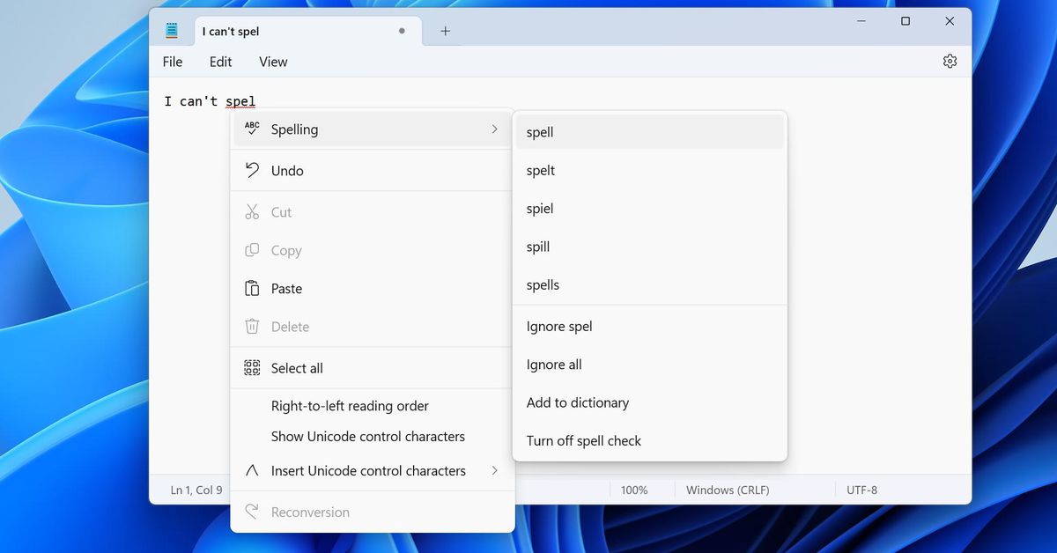Click the UTF-8 encoding indicator

point(861,490)
